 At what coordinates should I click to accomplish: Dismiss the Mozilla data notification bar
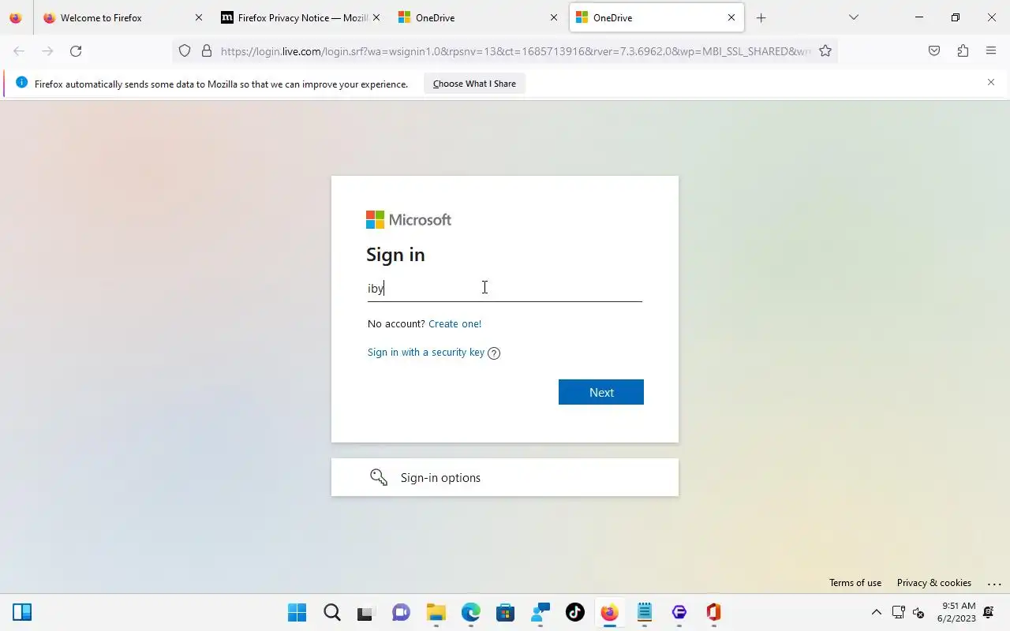[x=991, y=82]
